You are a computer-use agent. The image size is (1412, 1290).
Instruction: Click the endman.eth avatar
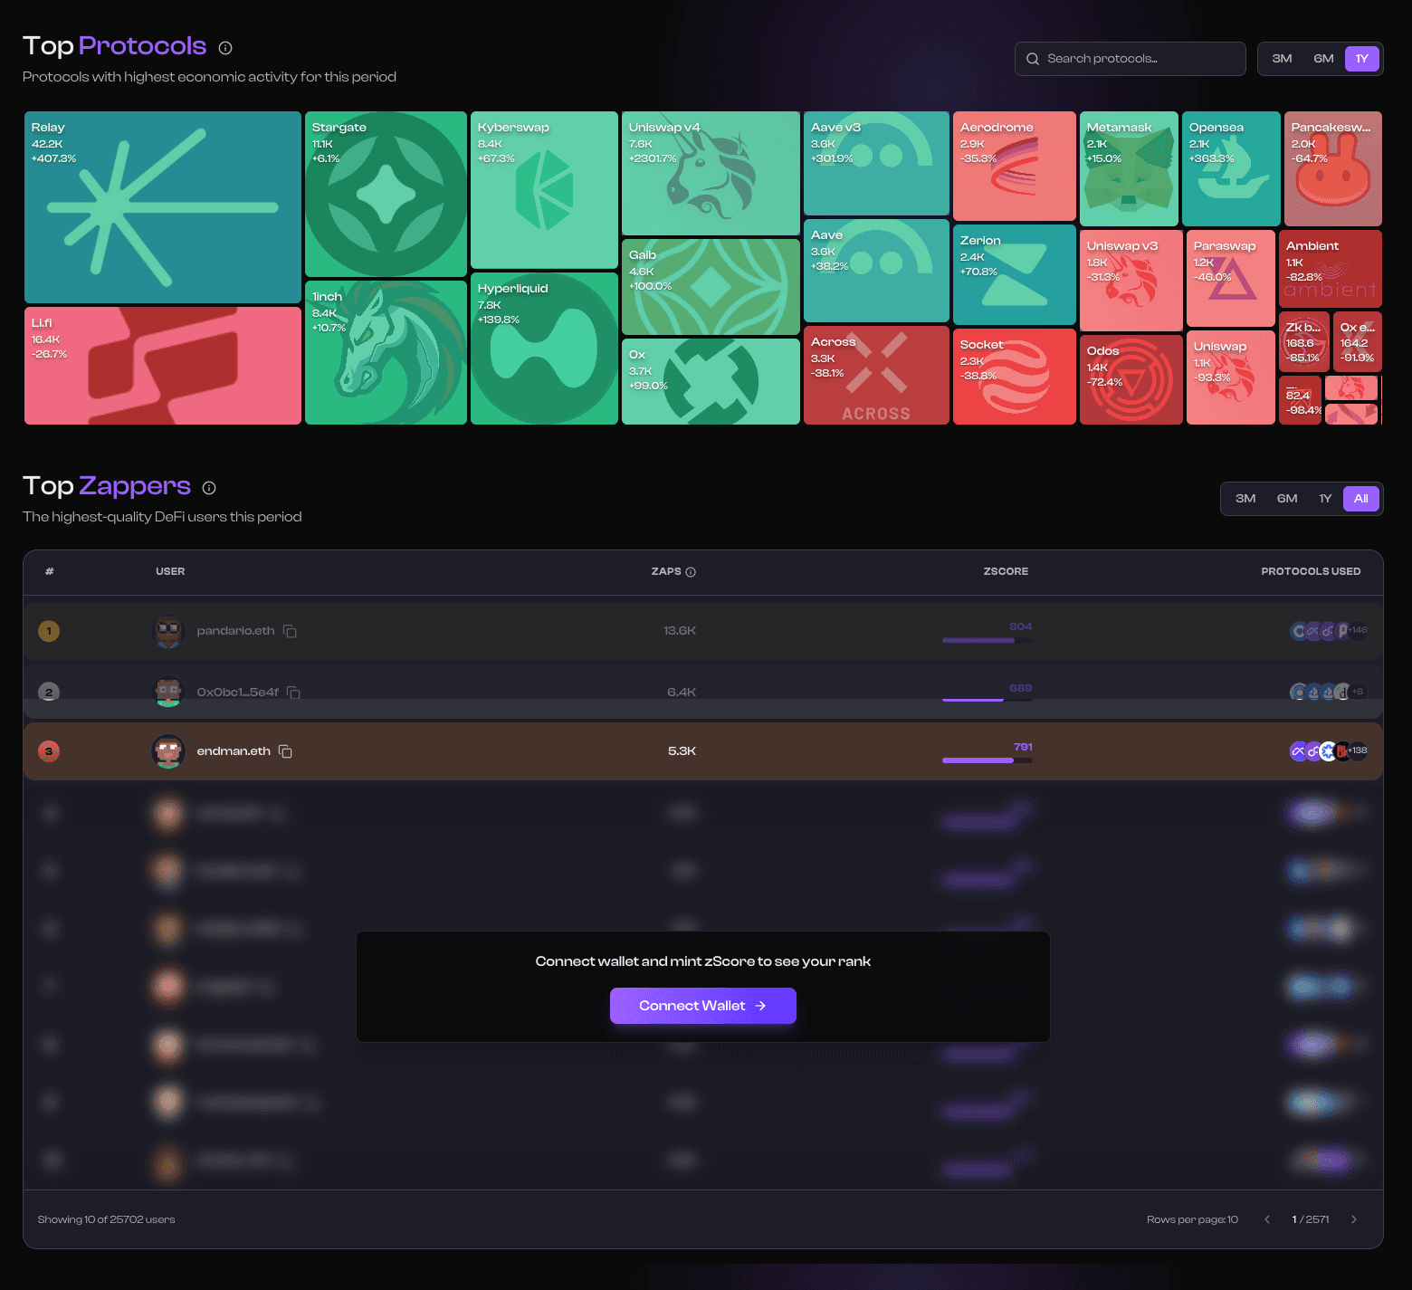tap(168, 751)
